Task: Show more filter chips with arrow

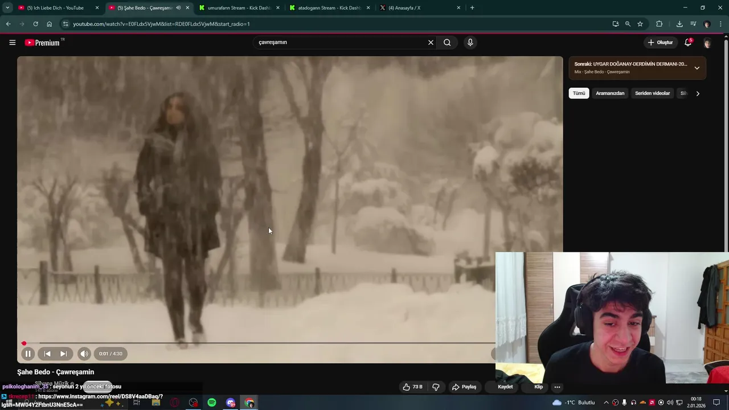Action: click(698, 93)
